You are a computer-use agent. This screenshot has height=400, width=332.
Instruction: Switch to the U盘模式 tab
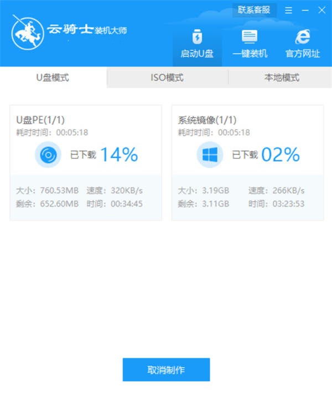(x=53, y=78)
